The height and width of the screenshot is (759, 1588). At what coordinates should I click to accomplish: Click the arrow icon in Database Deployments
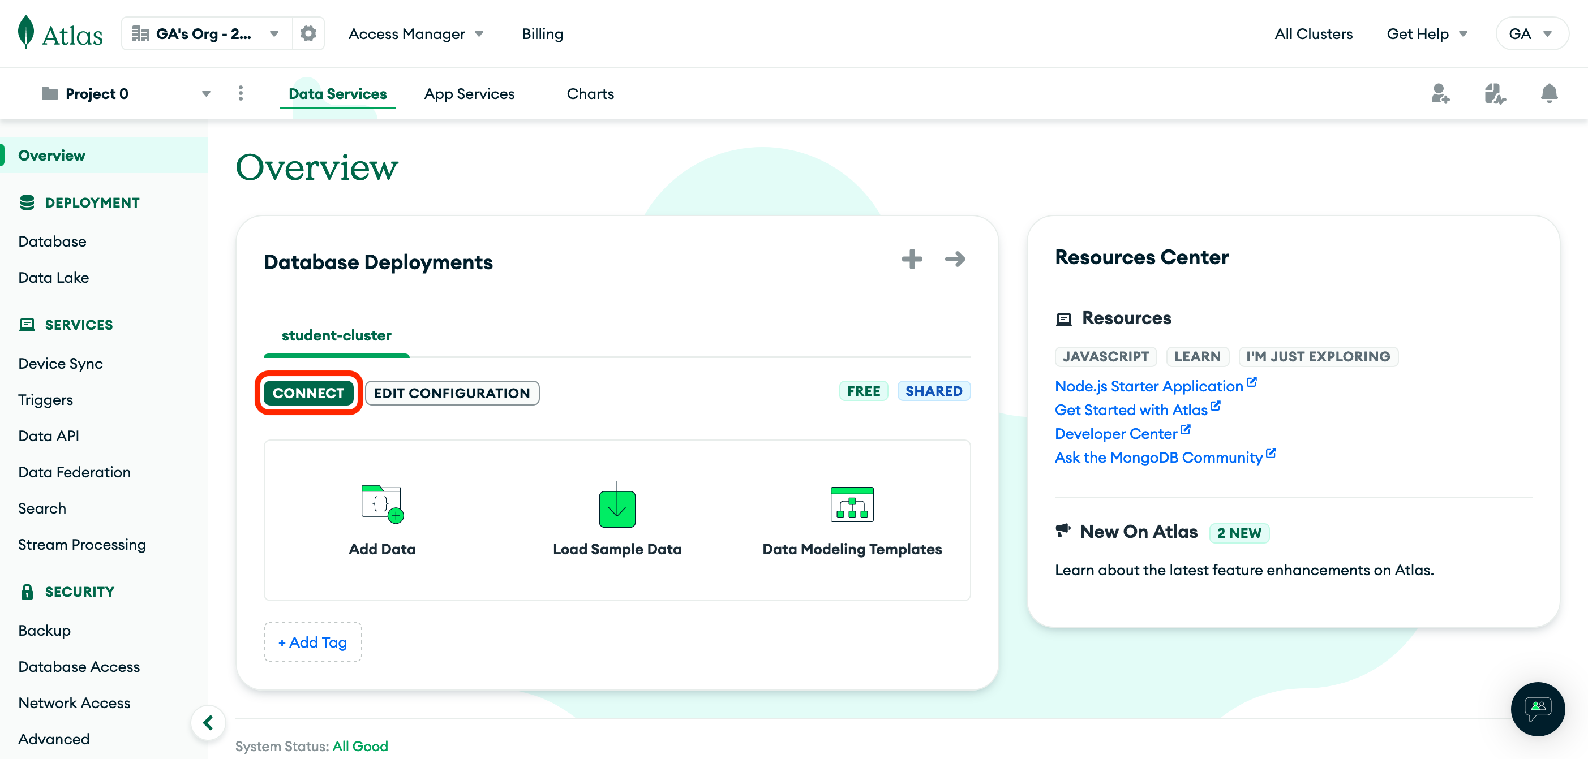955,259
